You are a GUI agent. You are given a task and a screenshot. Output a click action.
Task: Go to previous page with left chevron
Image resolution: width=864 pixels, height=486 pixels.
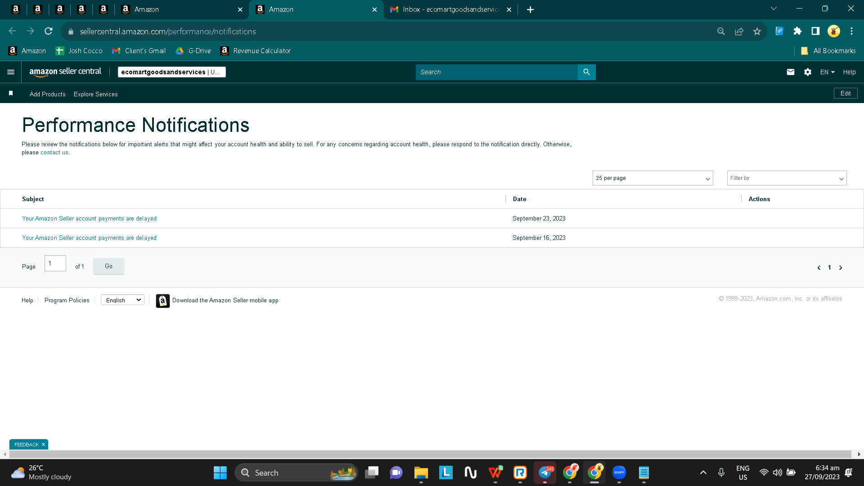click(819, 268)
